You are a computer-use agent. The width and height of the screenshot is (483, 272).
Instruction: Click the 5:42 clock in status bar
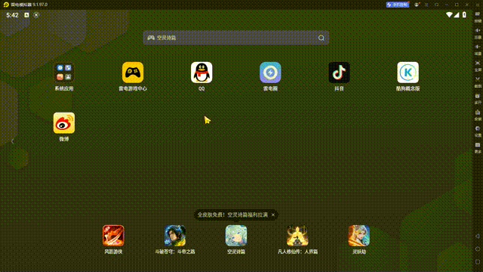(x=12, y=15)
